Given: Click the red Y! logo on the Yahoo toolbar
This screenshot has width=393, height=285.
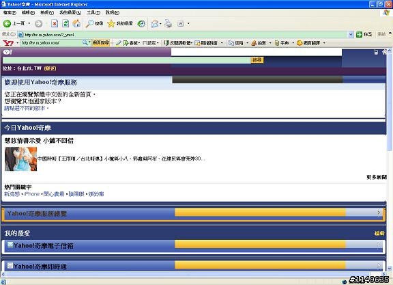Looking at the screenshot, I should pos(8,43).
